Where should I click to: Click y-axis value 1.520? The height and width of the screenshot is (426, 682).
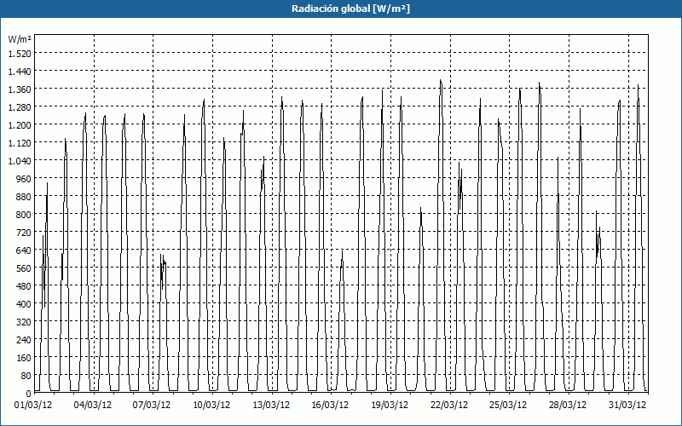coord(20,53)
